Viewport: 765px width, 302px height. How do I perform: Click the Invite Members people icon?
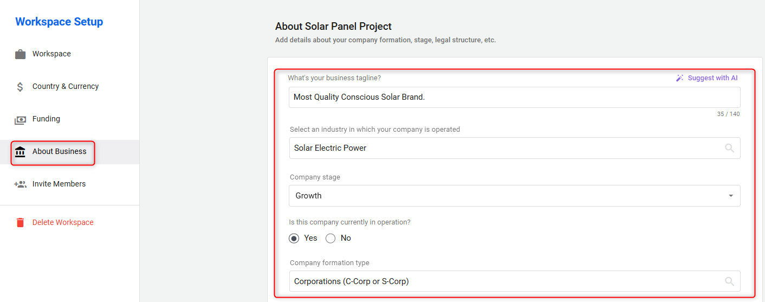coord(20,184)
